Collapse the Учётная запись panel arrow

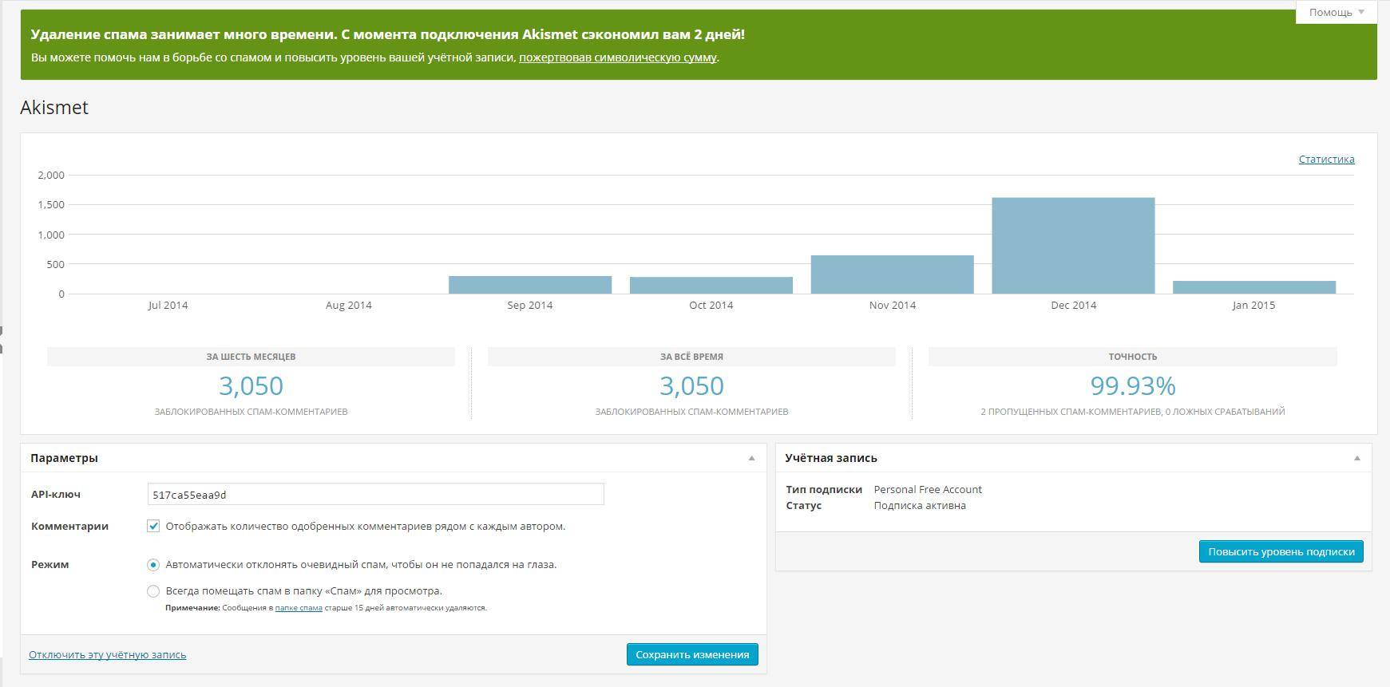tap(1356, 458)
